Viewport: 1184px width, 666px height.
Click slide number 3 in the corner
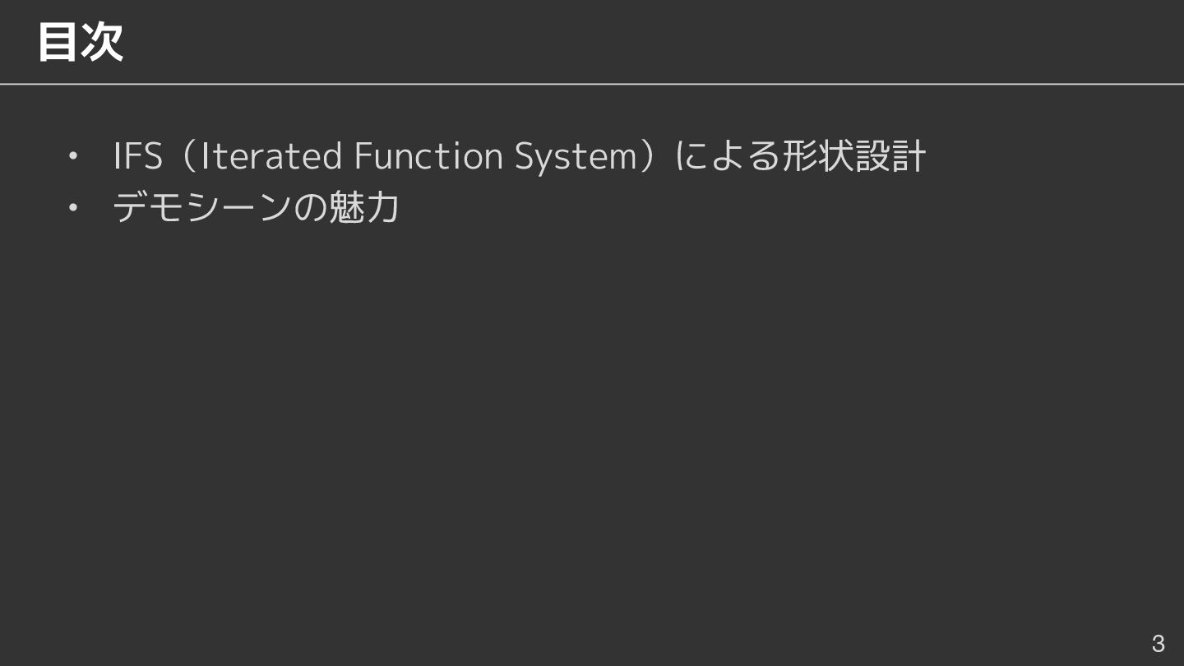[x=1158, y=643]
